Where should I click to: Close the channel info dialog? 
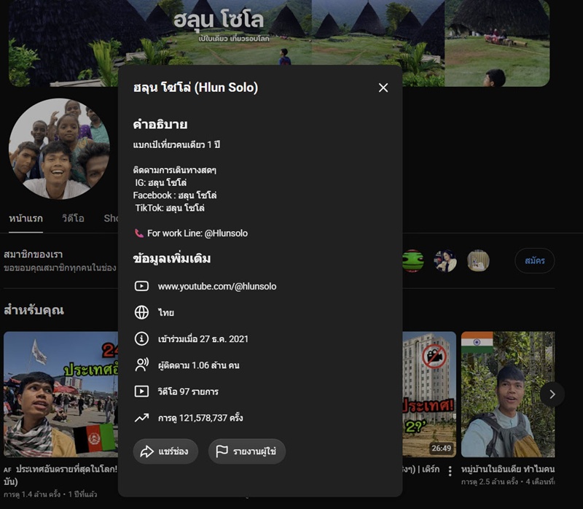click(x=383, y=88)
